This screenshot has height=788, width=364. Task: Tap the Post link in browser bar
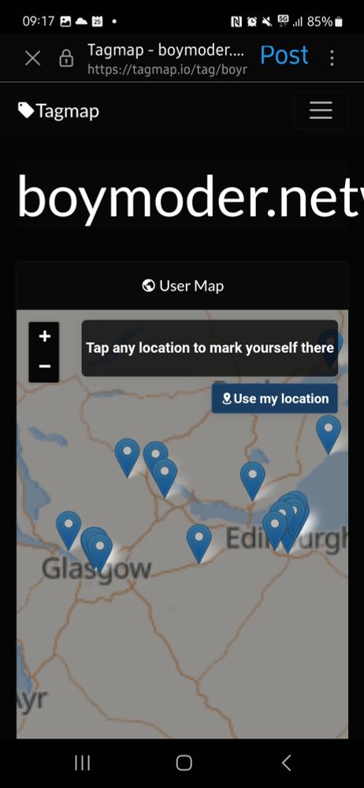point(284,55)
